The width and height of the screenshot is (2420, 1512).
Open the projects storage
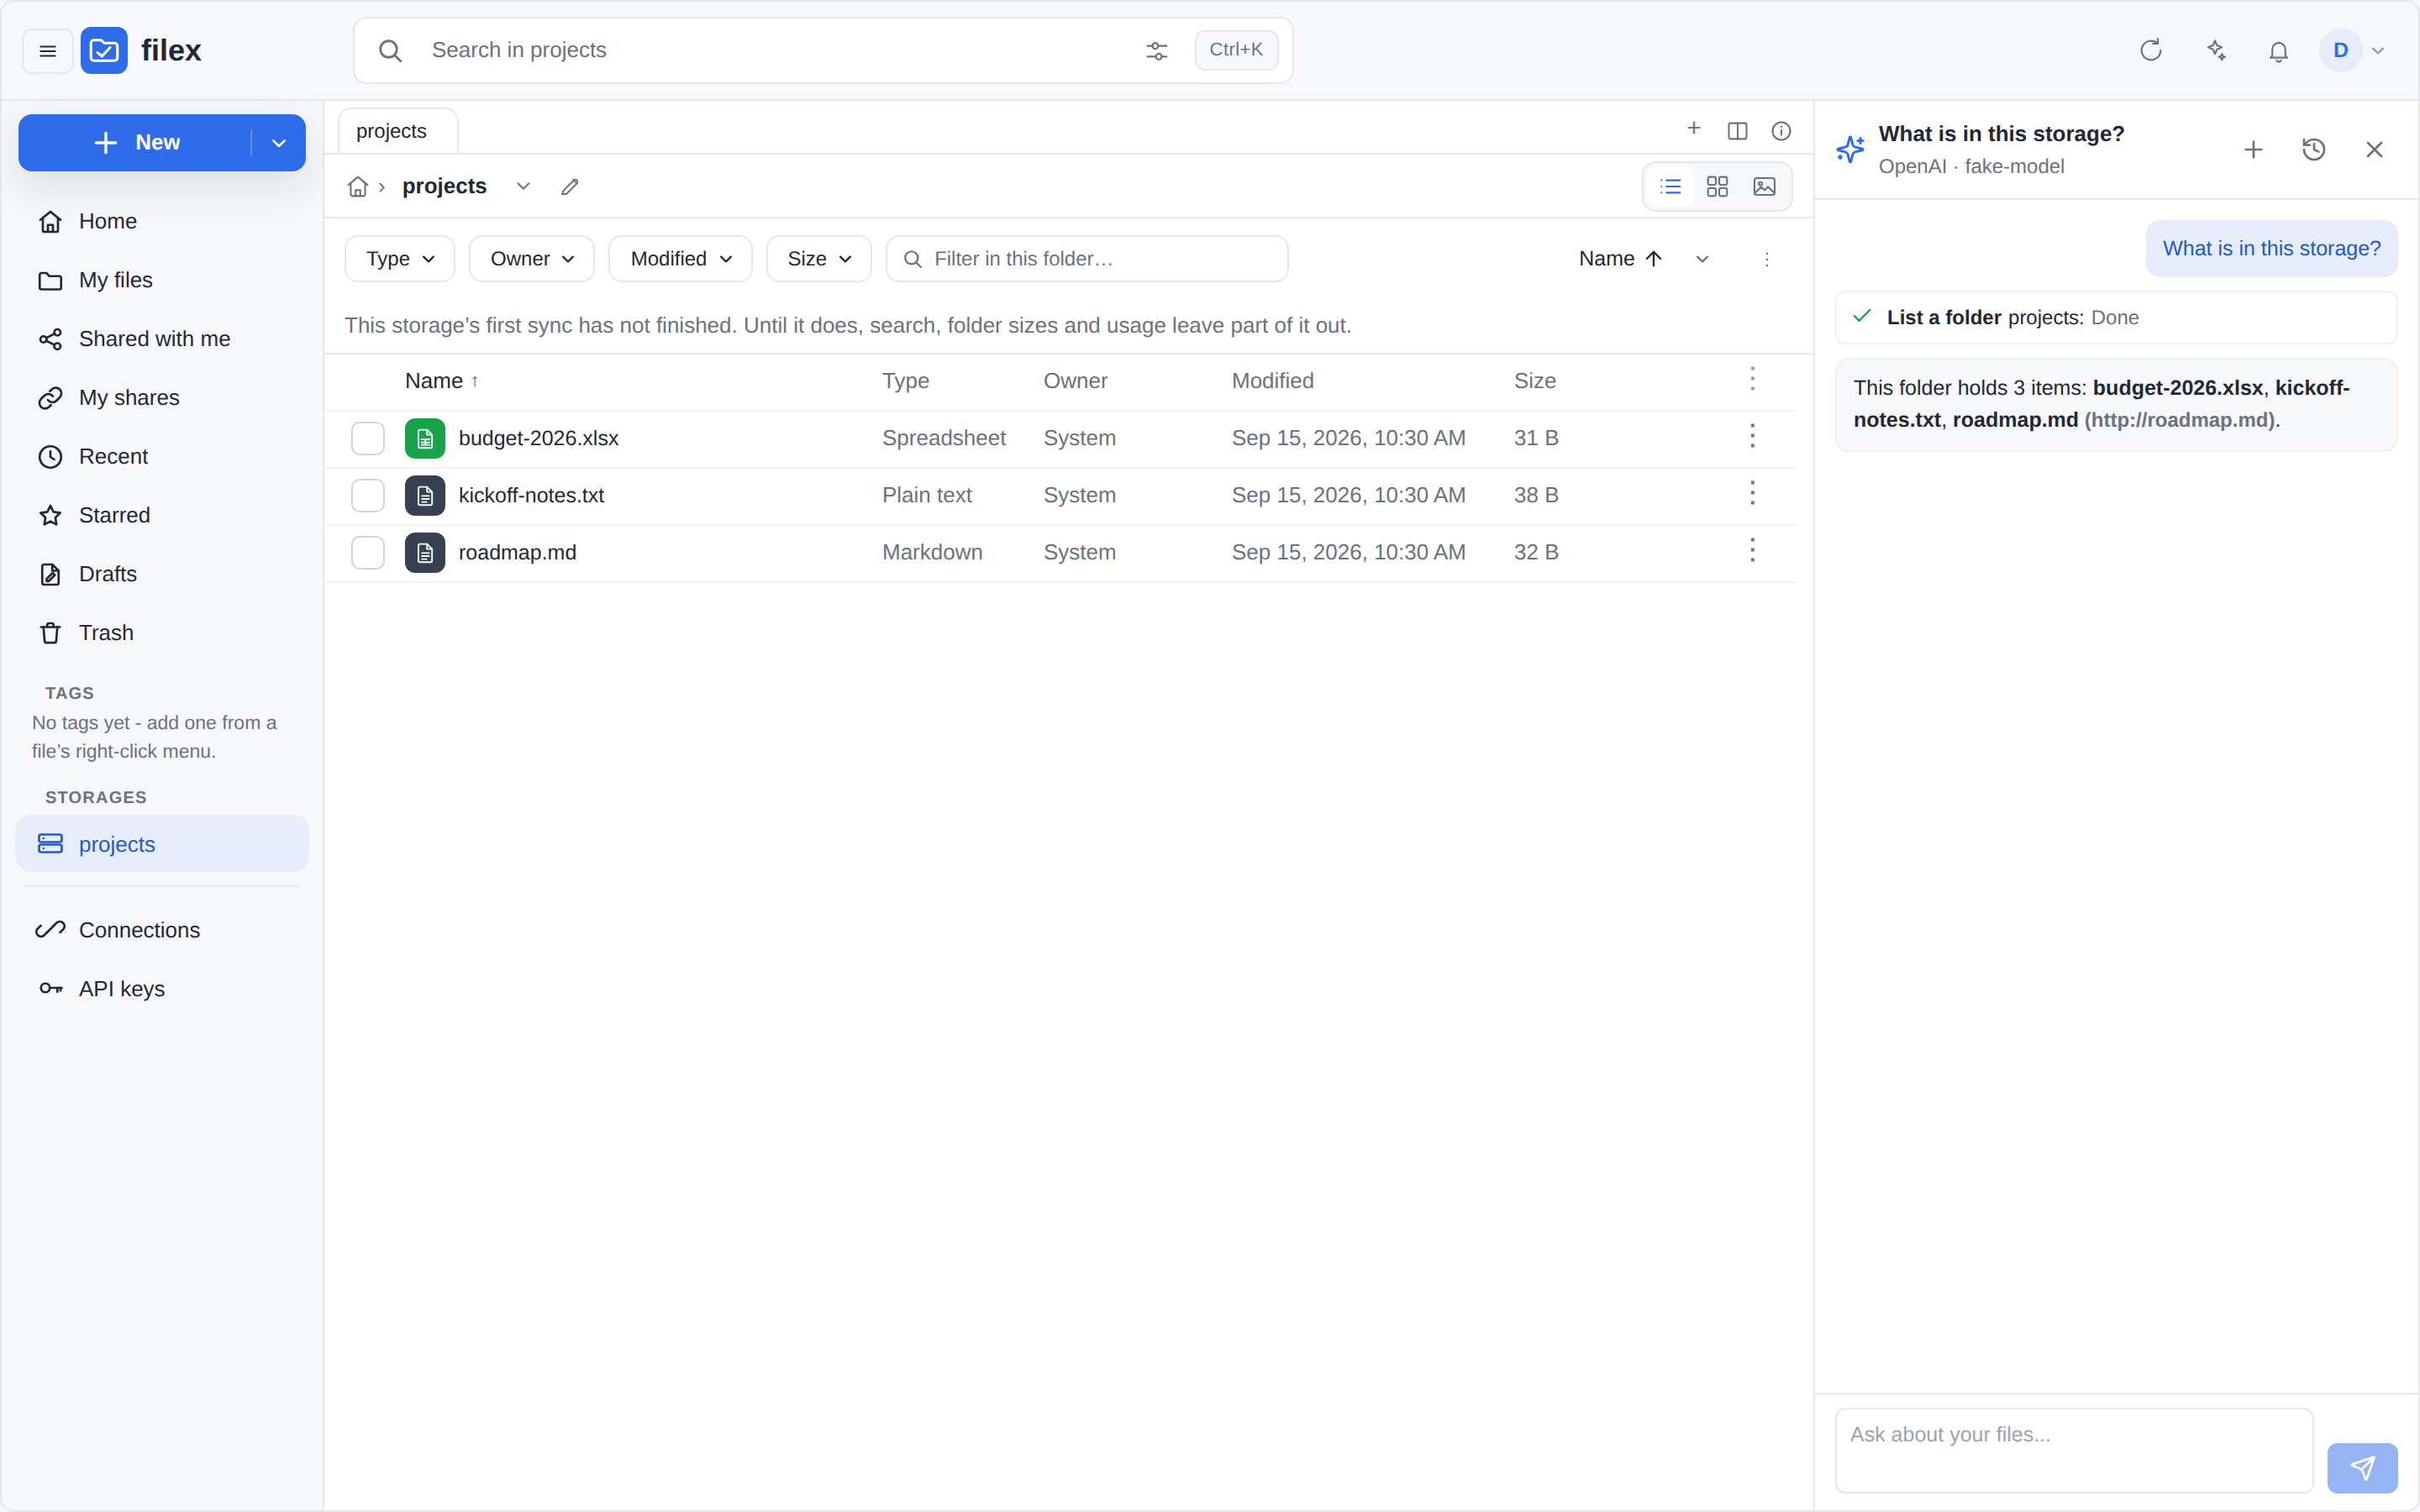[162, 844]
